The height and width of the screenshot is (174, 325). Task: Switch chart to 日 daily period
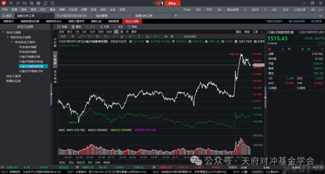[116, 32]
